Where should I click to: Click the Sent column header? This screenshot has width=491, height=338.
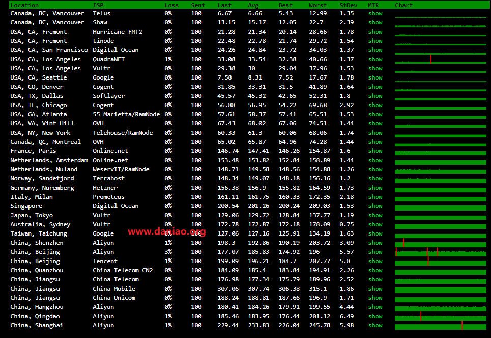(x=198, y=5)
